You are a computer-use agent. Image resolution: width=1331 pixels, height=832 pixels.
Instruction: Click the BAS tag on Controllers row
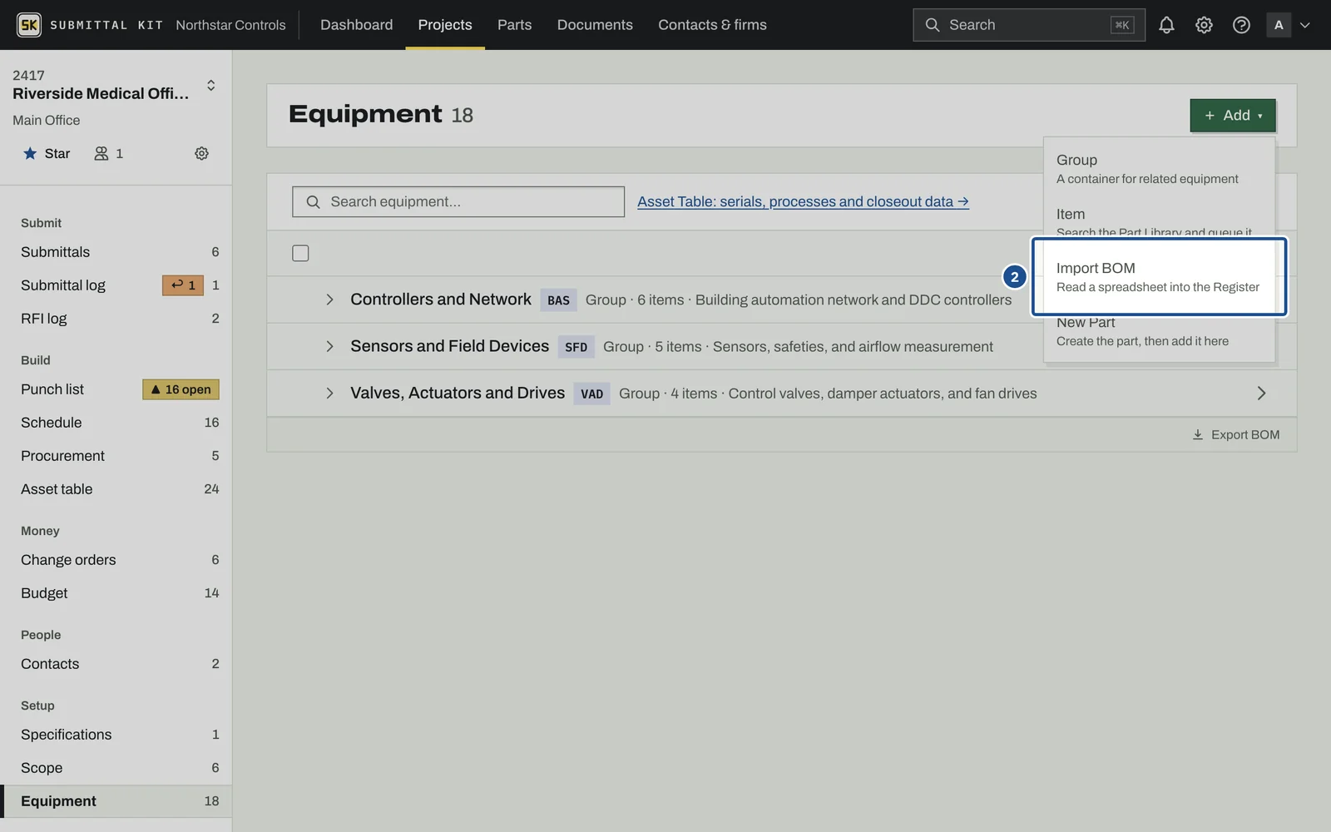[x=558, y=300]
